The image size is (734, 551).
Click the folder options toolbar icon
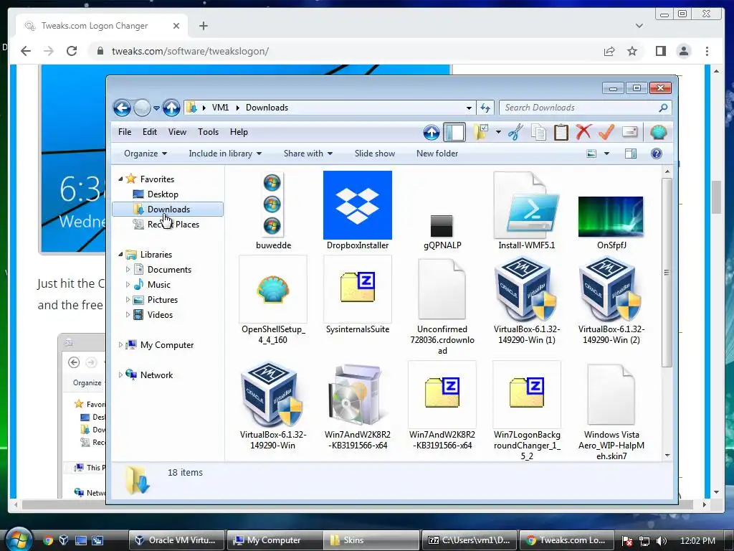pos(481,132)
